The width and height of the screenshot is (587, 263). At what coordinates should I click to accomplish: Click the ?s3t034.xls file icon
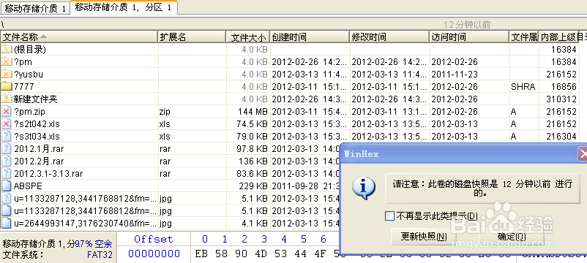point(6,136)
